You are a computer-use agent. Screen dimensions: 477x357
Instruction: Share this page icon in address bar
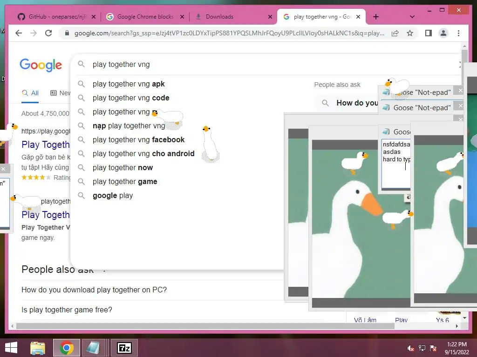pyautogui.click(x=395, y=33)
